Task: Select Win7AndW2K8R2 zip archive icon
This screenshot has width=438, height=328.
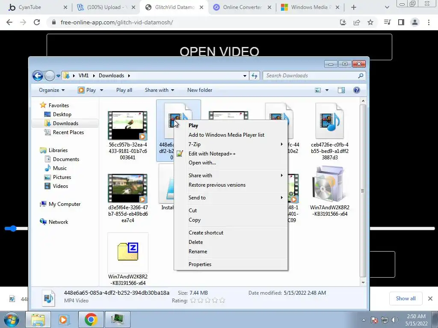Action: (x=128, y=252)
